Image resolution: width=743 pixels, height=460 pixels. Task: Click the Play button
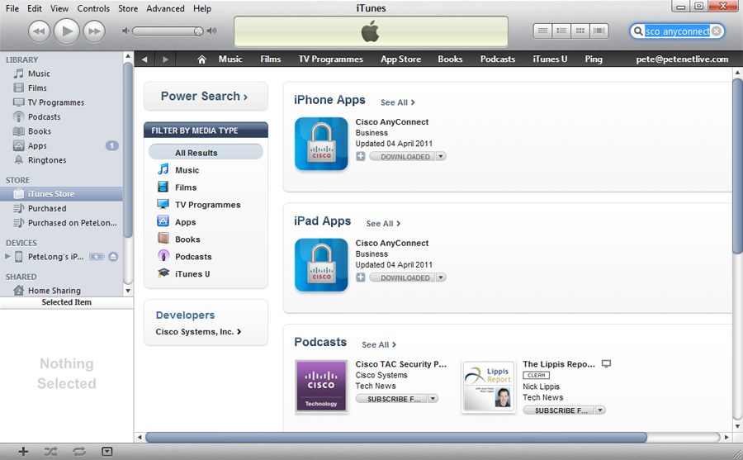pyautogui.click(x=66, y=31)
